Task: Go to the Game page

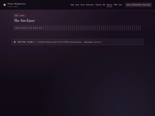Action: point(120,5)
